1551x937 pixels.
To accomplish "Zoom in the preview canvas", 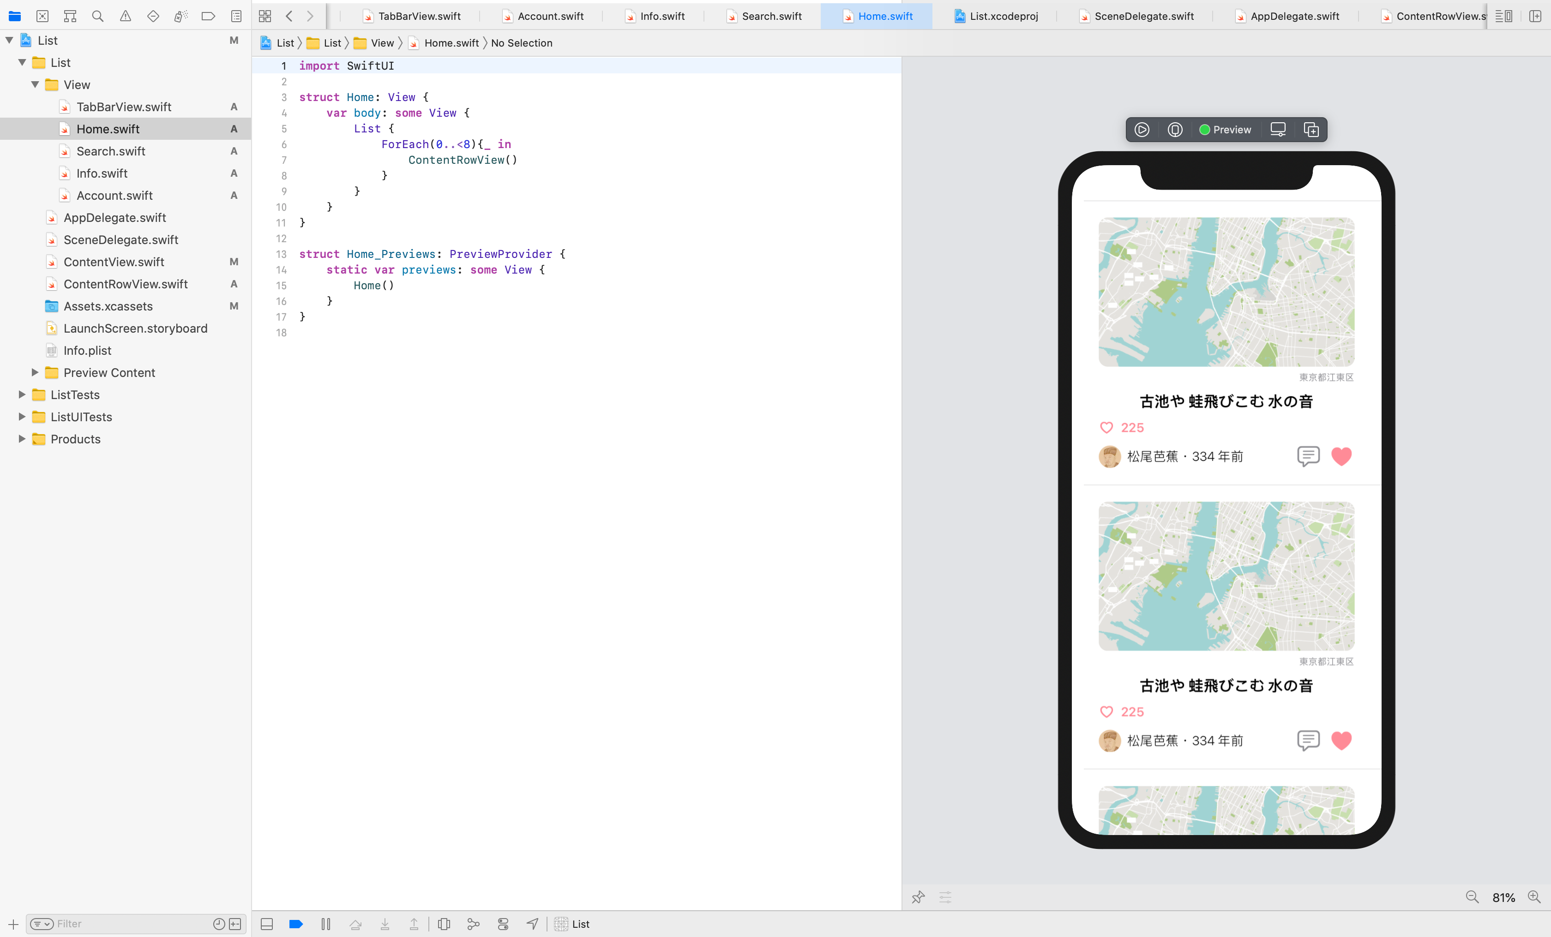I will tap(1534, 897).
